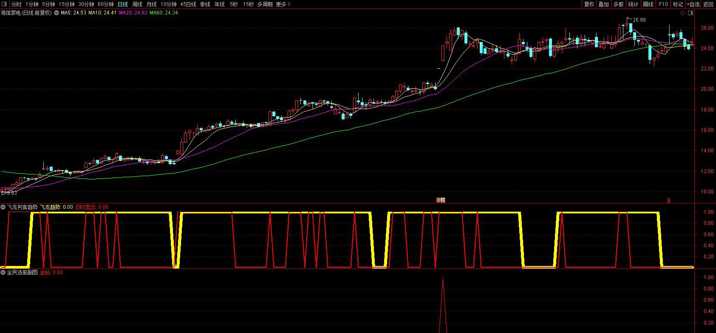Click the 金钻: 0.00 value label

[51, 272]
